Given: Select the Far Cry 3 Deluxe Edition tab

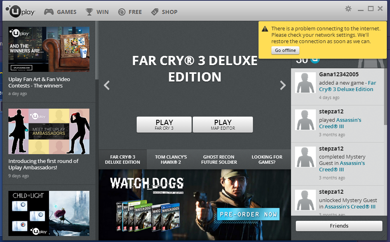Looking at the screenshot, I should [123, 159].
